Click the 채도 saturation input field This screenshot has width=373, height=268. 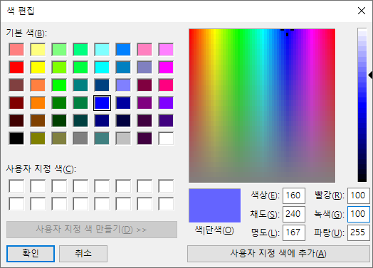(x=294, y=214)
